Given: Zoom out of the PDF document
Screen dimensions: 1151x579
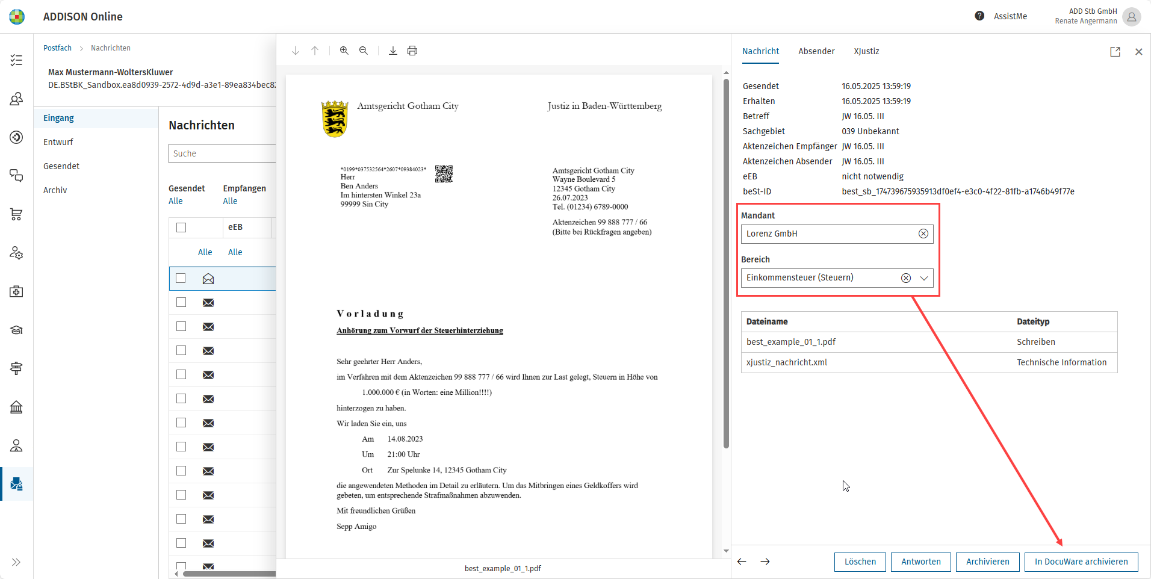Looking at the screenshot, I should 364,51.
